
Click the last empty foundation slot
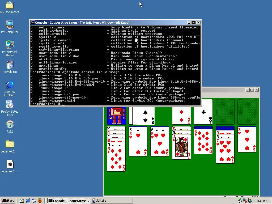tap(247, 112)
